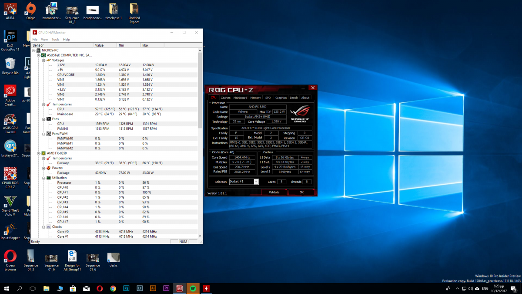Screen dimensions: 522x294
Task: Collapse the AMD FX-8350 node
Action: [38, 153]
